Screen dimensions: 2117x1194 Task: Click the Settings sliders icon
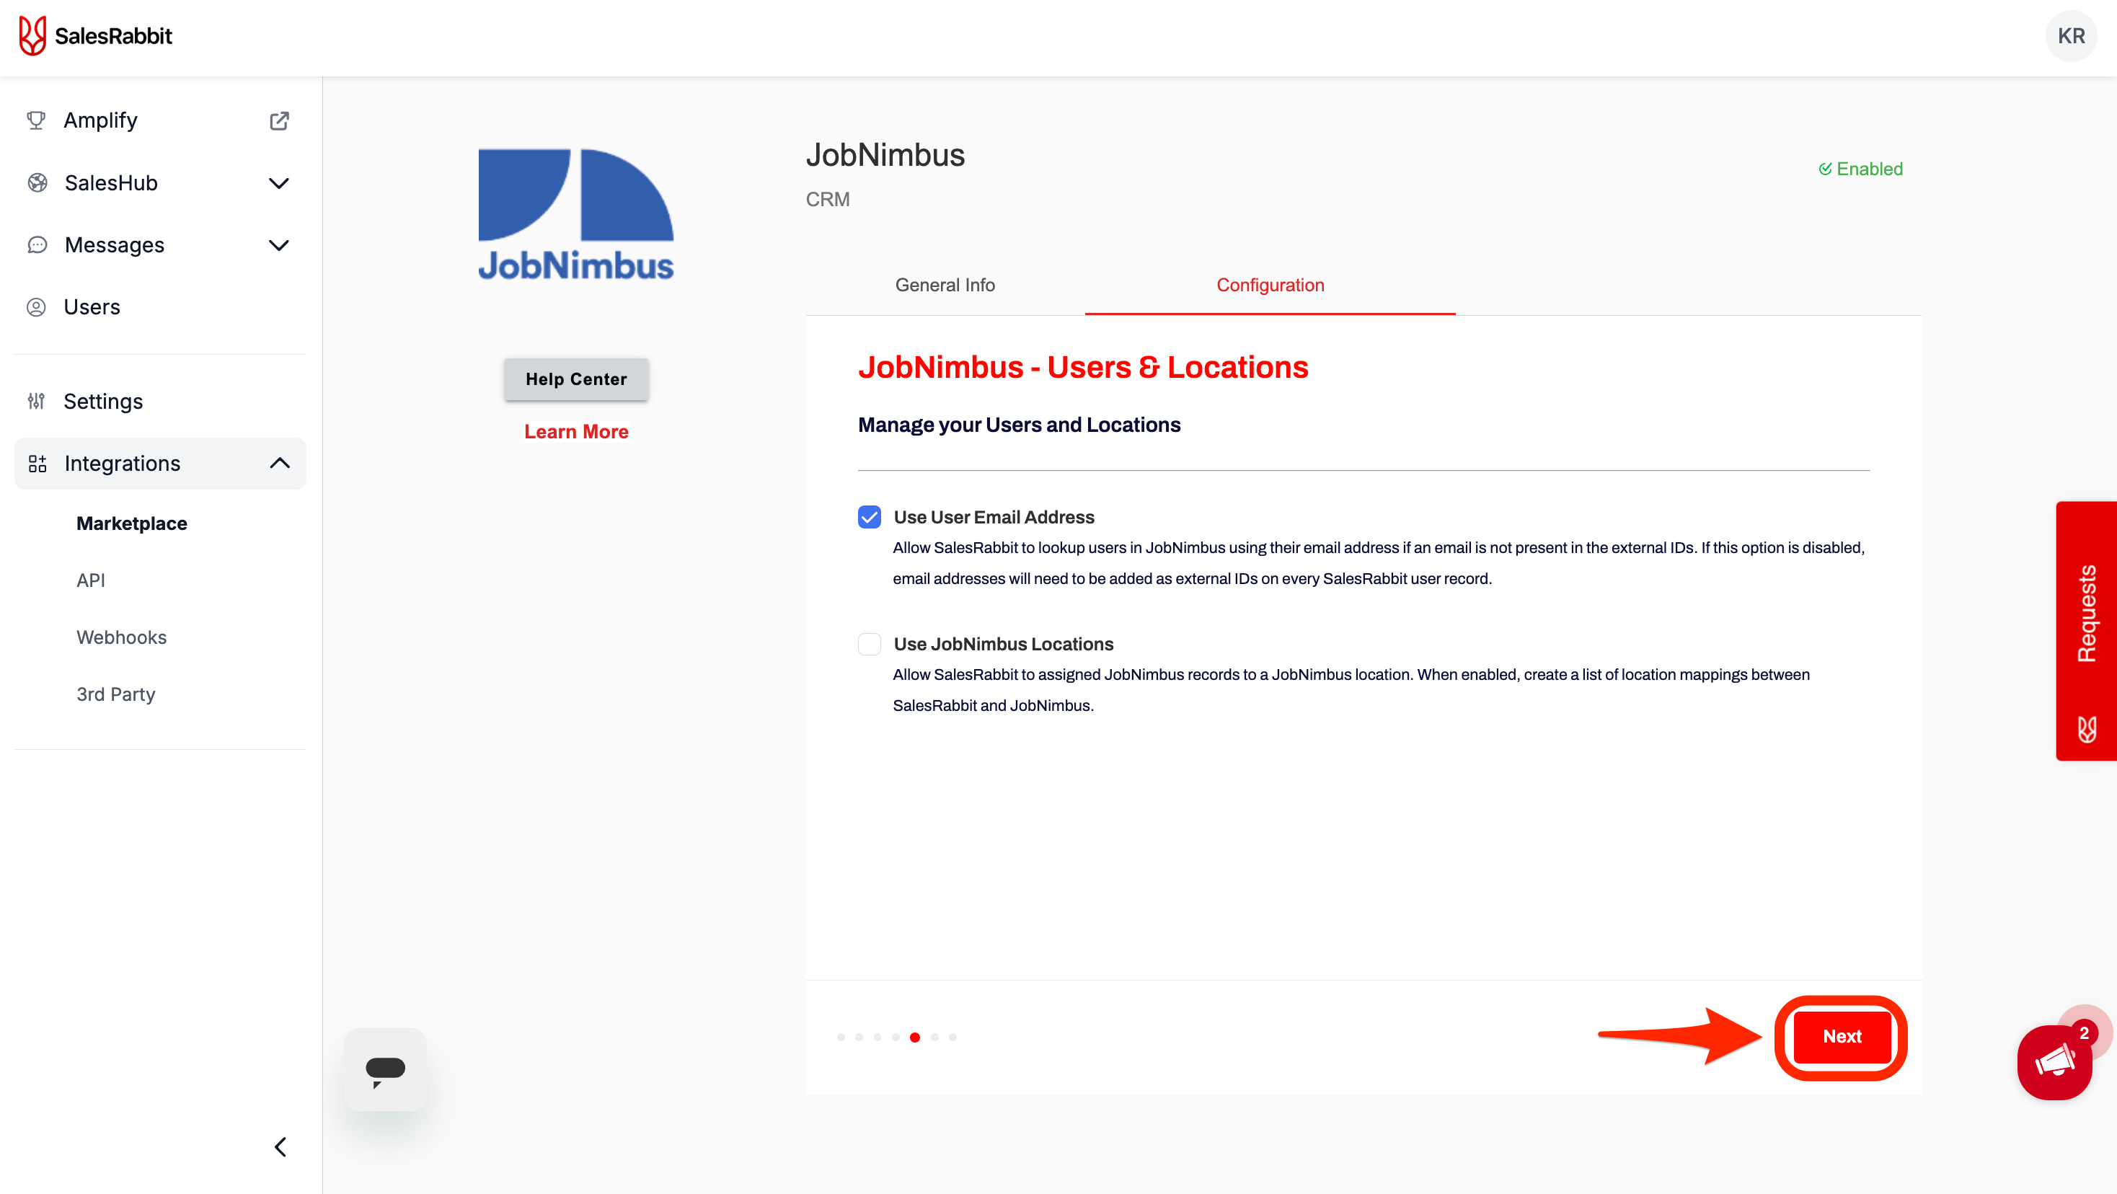[36, 401]
